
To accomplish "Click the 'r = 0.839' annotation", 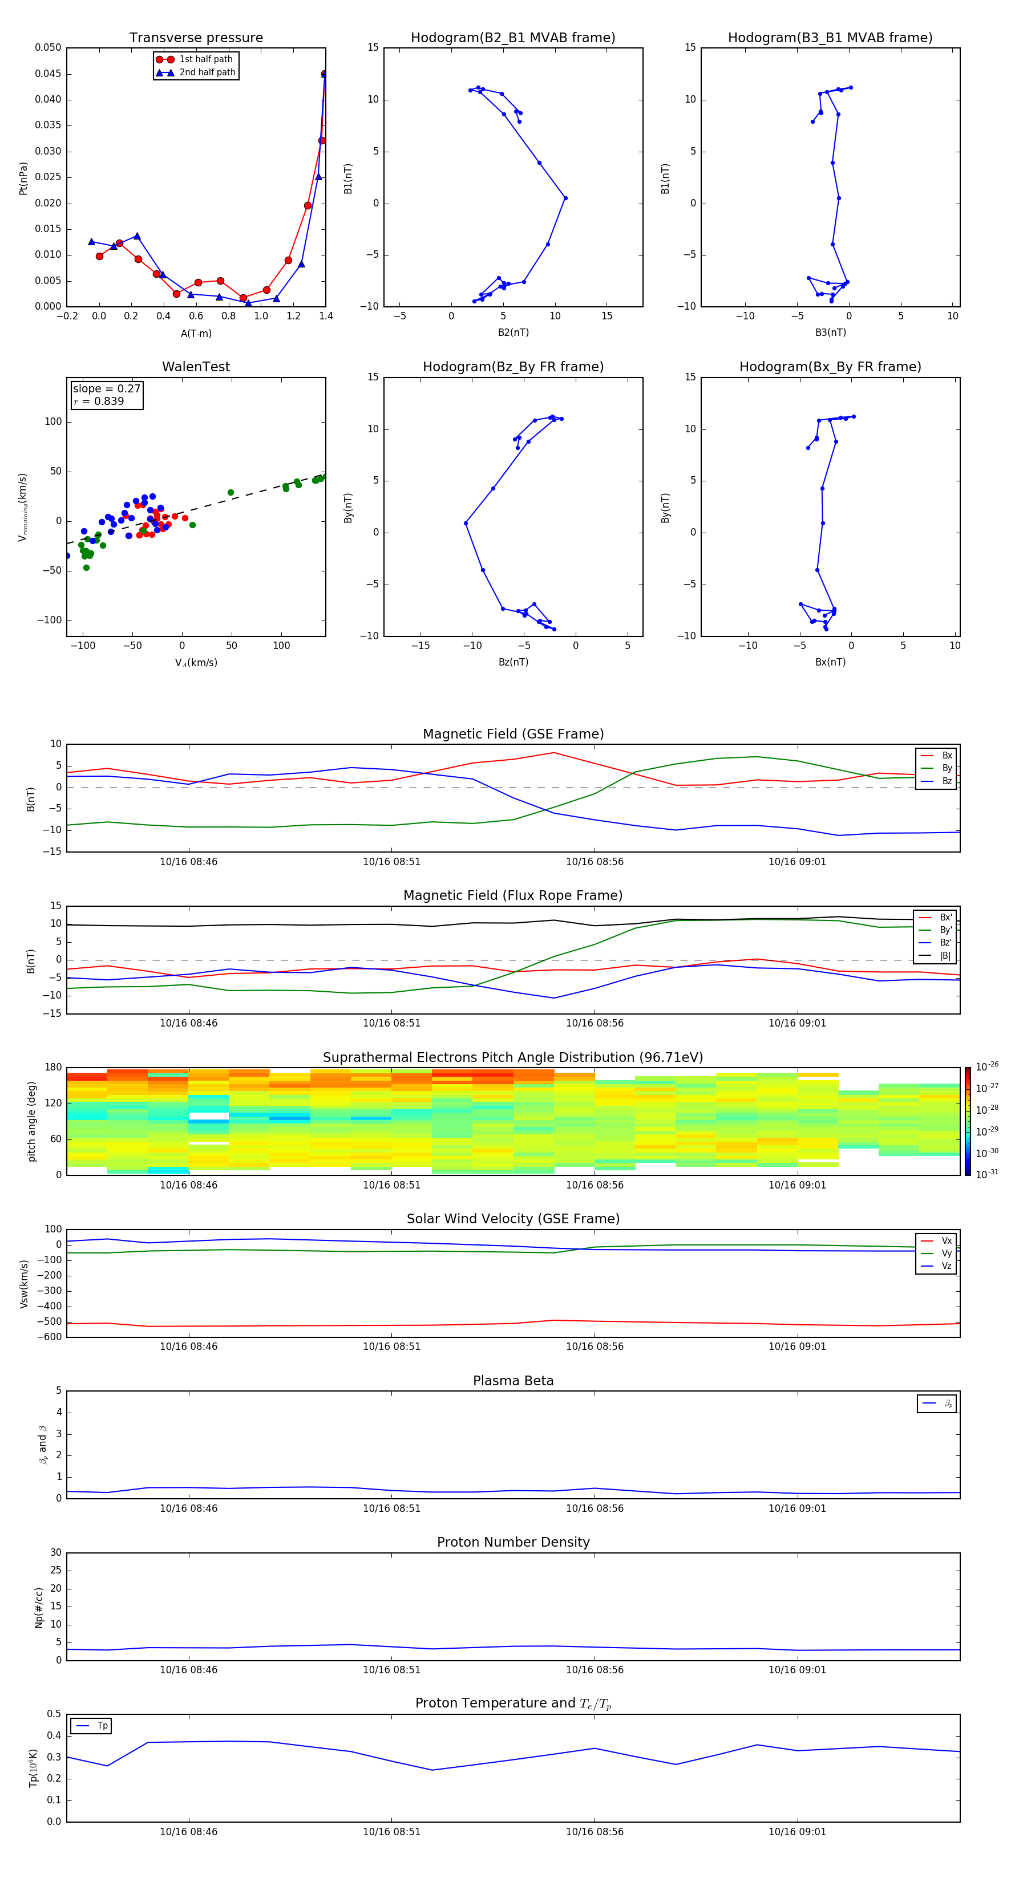I will [99, 401].
